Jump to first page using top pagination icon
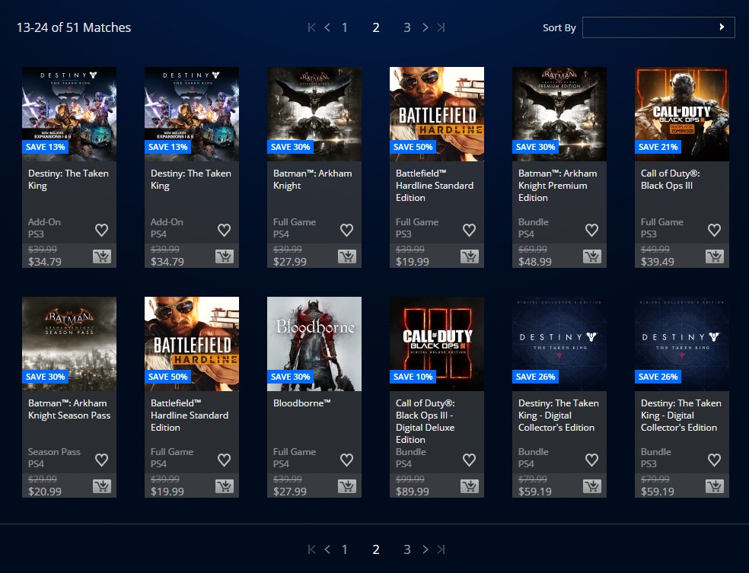The image size is (749, 573). pyautogui.click(x=311, y=27)
